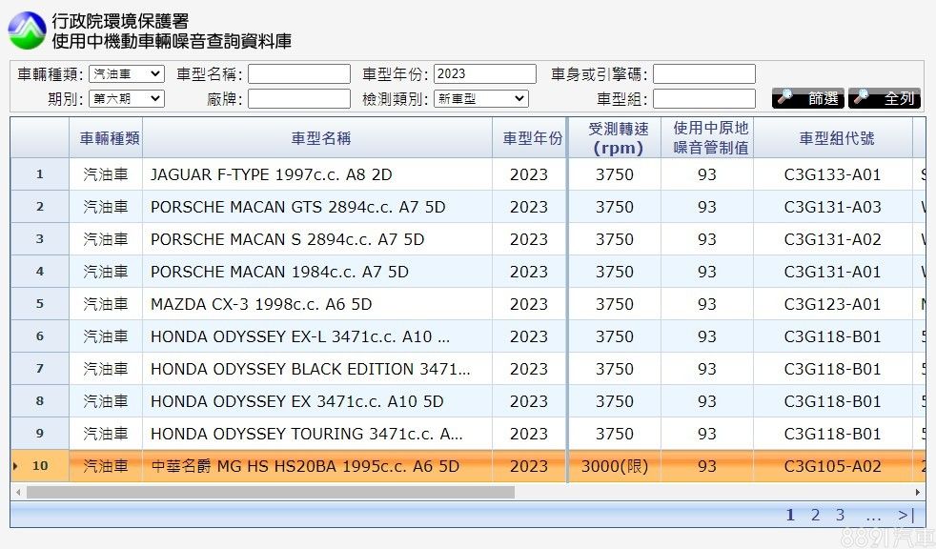936x549 pixels.
Task: Open the 車輛種類 dropdown showing 汽油車
Action: 127,74
